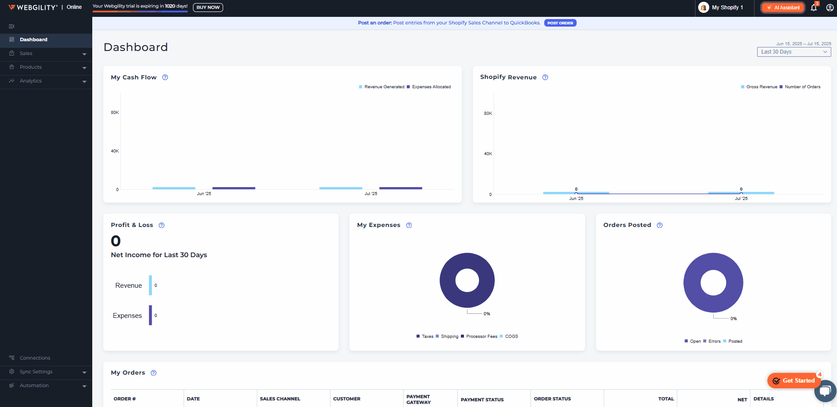837x407 pixels.
Task: Open the user profile icon
Action: click(x=829, y=8)
